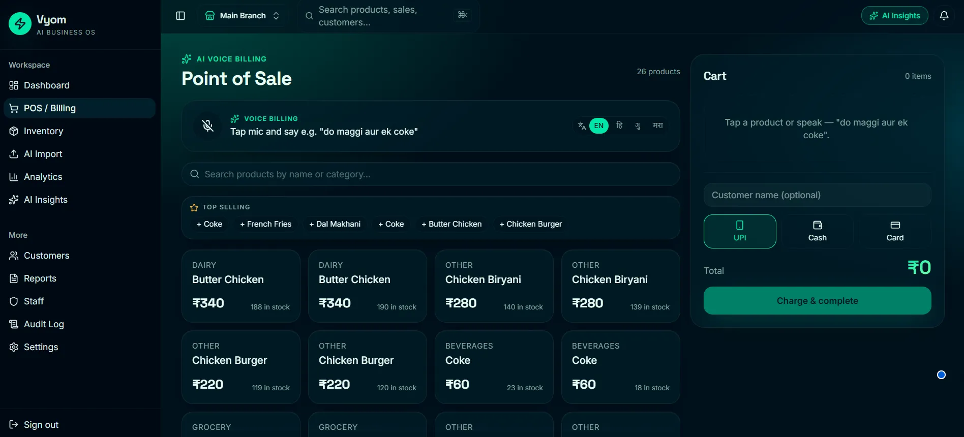Open notifications bell icon
This screenshot has height=437, width=964.
tap(944, 16)
